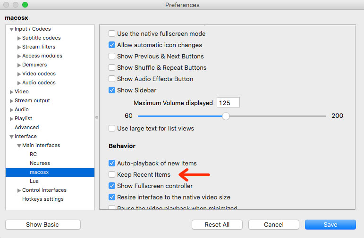364x238 pixels.
Task: Click the maximum volume slider knob
Action: (x=226, y=116)
